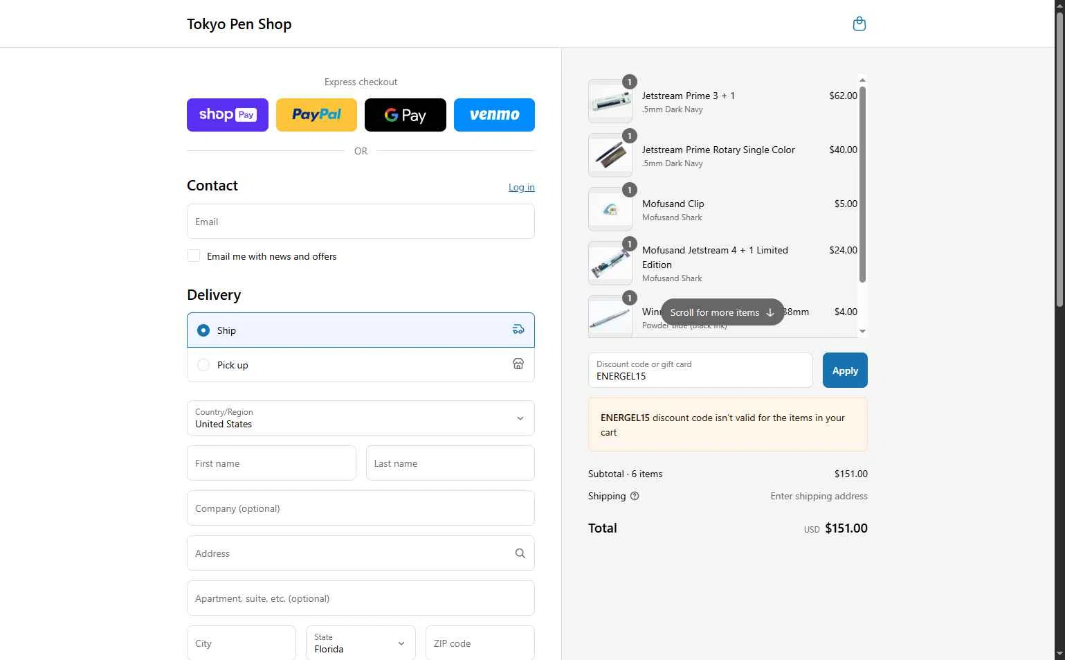Click the Address input field
The width and height of the screenshot is (1065, 660).
click(x=361, y=553)
